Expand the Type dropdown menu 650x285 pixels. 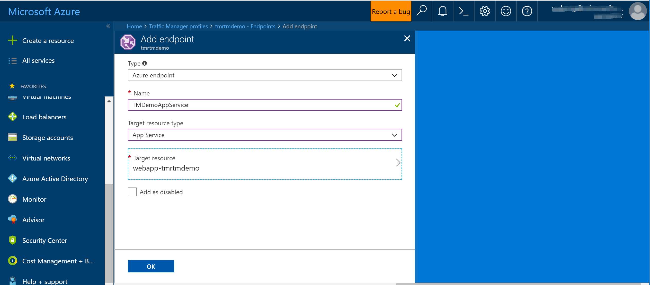coord(394,75)
